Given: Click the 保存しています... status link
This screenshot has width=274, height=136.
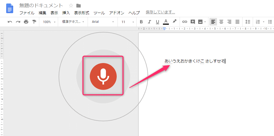Looking at the screenshot, I should coord(160,12).
